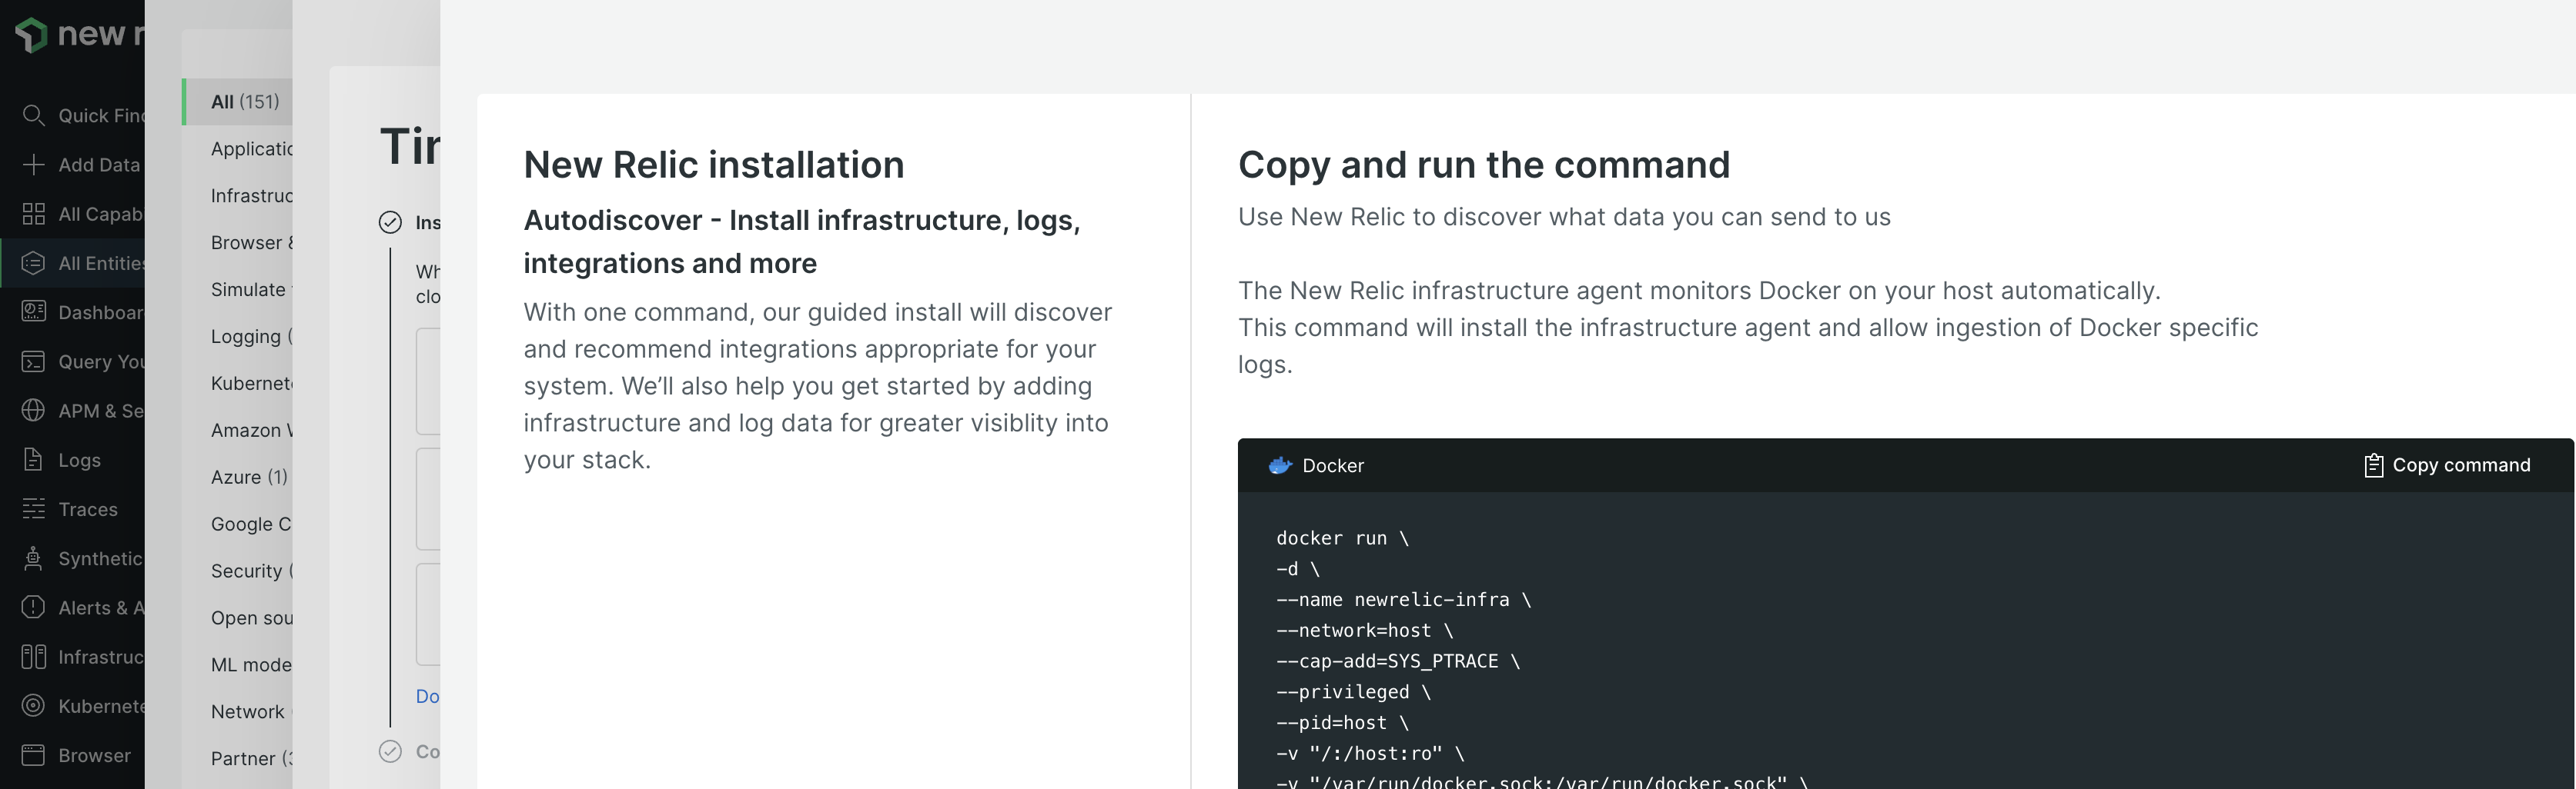Open the Dashboards icon in sidebar
This screenshot has height=789, width=2576.
(x=33, y=311)
